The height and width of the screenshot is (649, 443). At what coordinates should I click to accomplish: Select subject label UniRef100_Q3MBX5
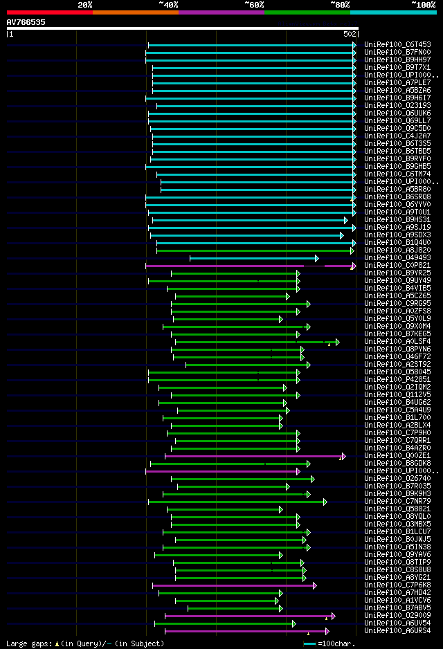[397, 524]
